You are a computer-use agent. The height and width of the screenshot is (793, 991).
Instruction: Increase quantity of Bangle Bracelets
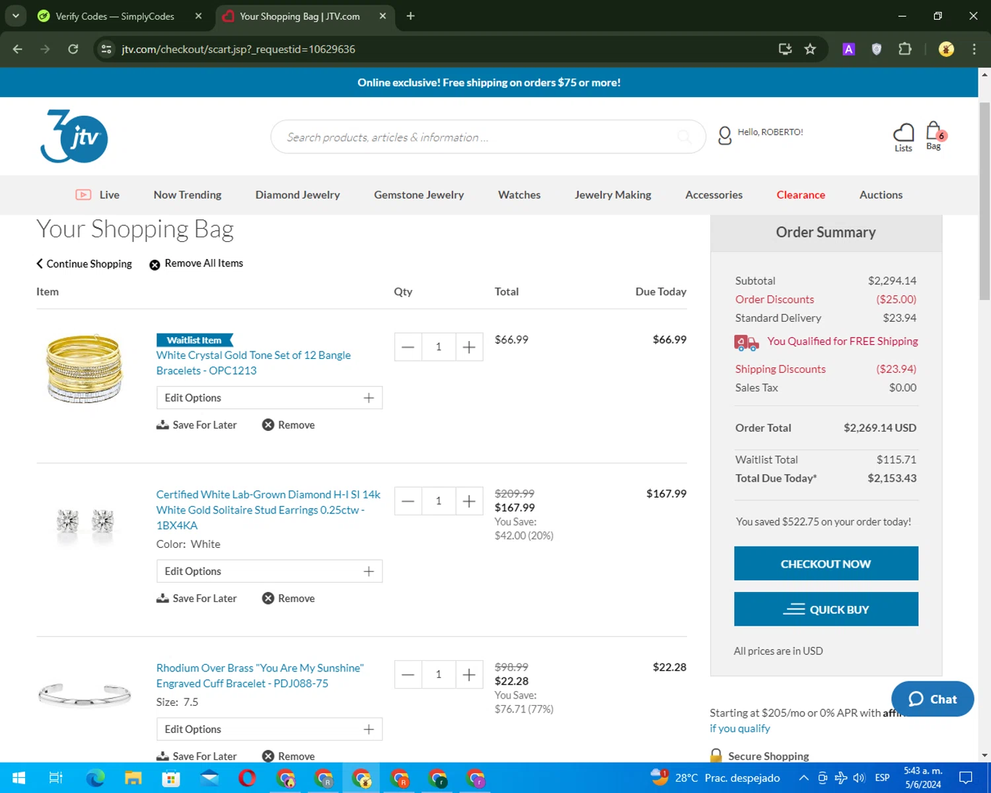point(469,347)
